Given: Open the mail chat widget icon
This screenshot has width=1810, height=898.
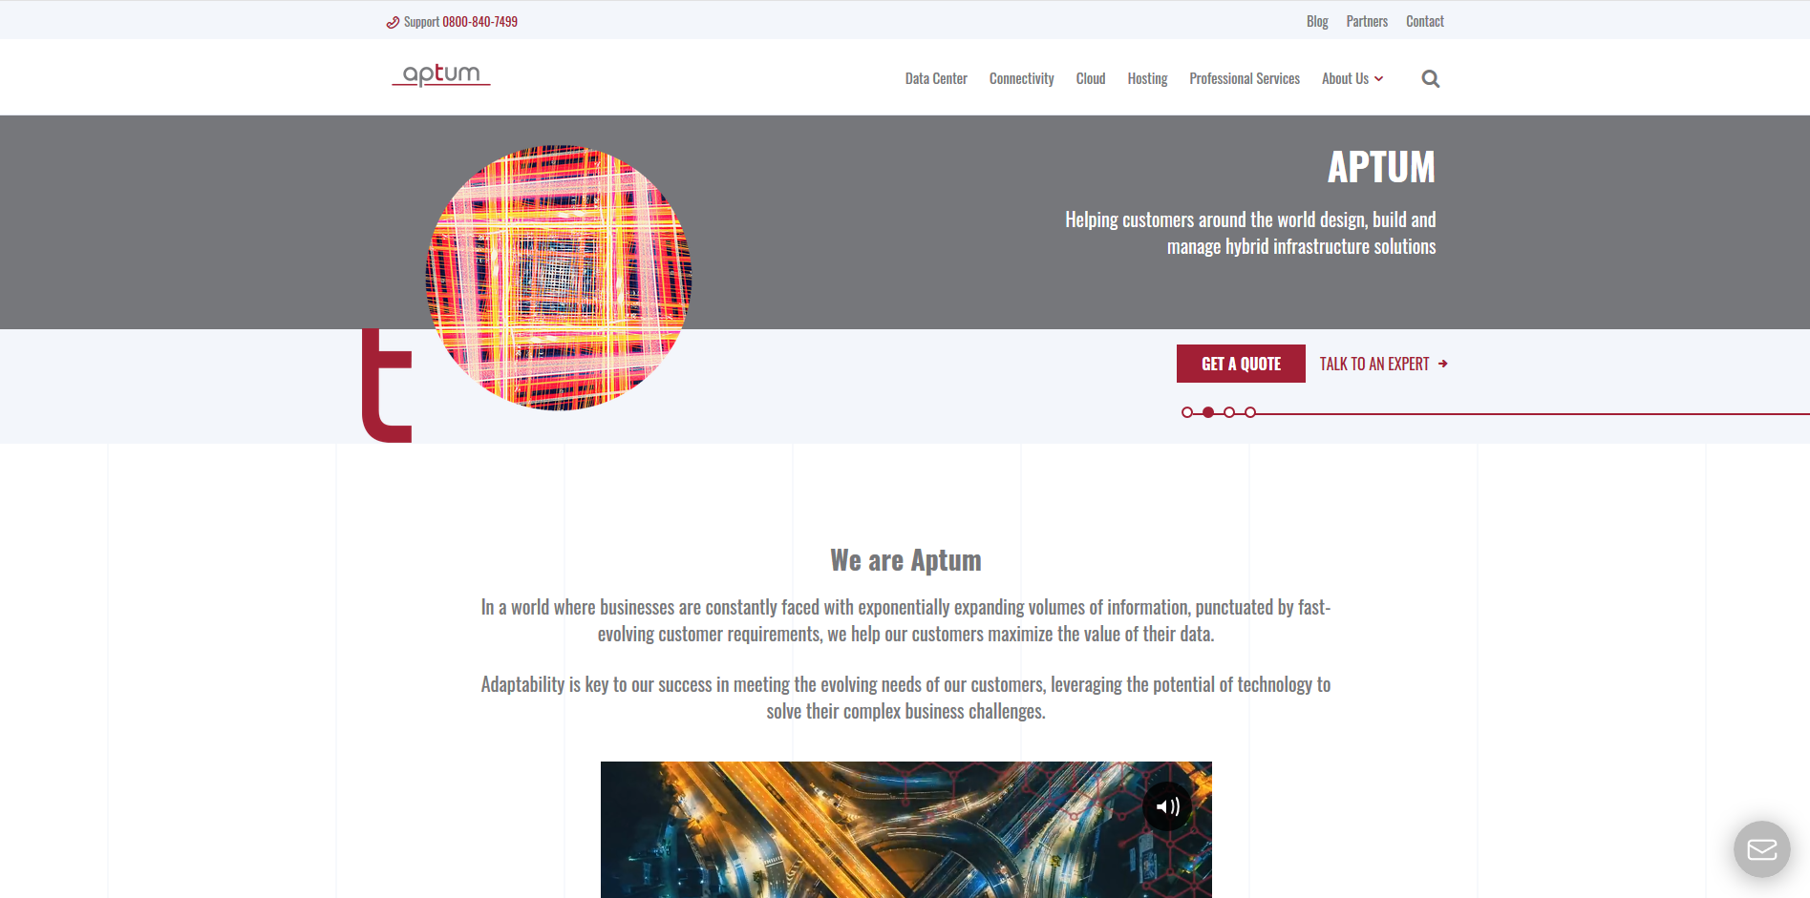Looking at the screenshot, I should pyautogui.click(x=1761, y=849).
